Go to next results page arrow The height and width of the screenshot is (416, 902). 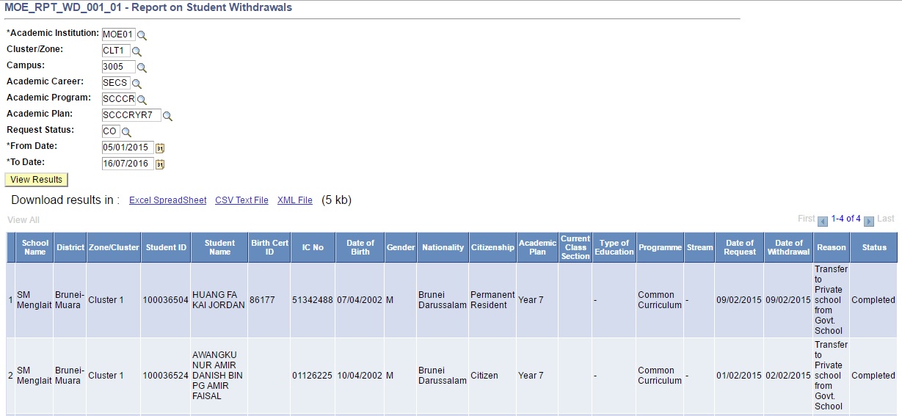point(869,221)
